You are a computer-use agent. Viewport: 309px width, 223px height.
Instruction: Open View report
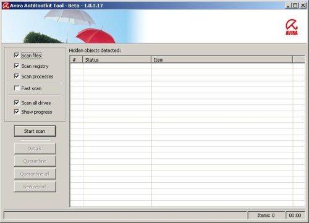click(x=35, y=187)
